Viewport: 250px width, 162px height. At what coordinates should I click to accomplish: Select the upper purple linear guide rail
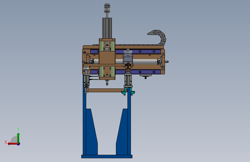(138, 52)
